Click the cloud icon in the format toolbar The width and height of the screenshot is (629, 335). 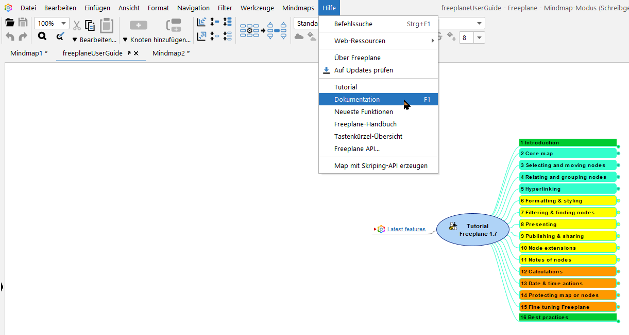click(x=299, y=36)
